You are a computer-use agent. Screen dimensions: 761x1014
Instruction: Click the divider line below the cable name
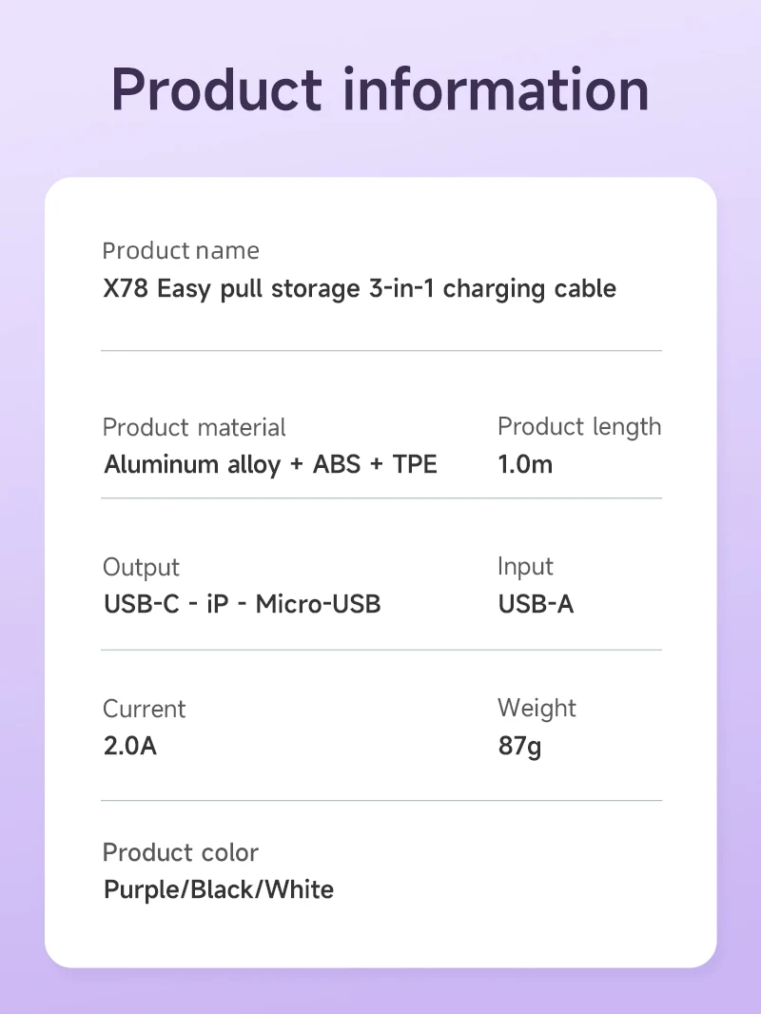coord(380,351)
